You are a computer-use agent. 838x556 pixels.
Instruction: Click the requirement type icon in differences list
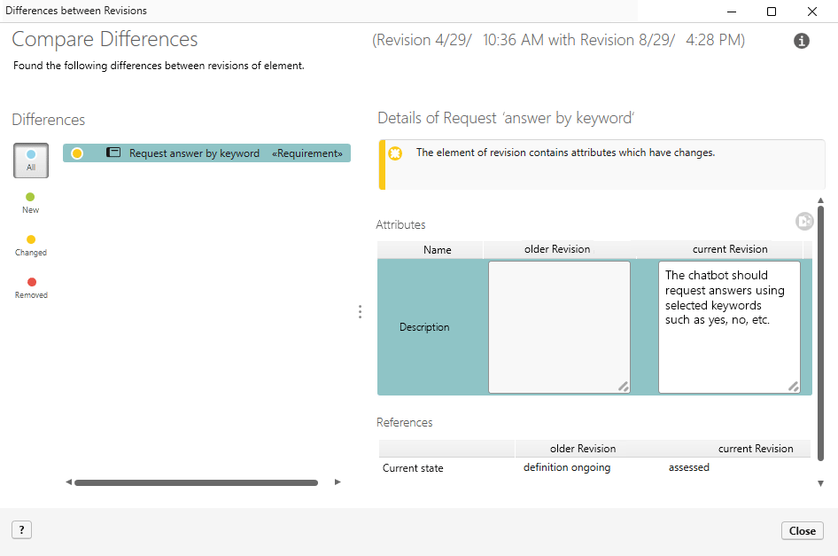(113, 153)
